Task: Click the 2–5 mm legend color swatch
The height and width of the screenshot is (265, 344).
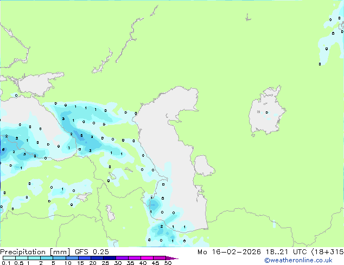Action: pyautogui.click(x=47, y=258)
